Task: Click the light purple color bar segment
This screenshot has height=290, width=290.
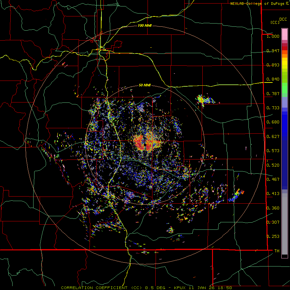Action: [285, 102]
